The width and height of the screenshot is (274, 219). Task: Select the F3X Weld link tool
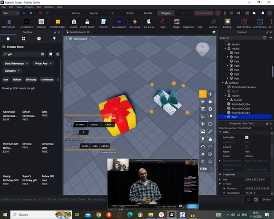coord(210,131)
